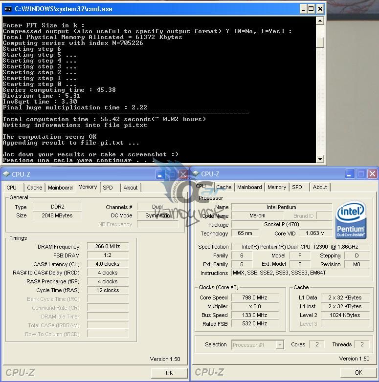Click the Socket P (478) package field

click(x=282, y=224)
